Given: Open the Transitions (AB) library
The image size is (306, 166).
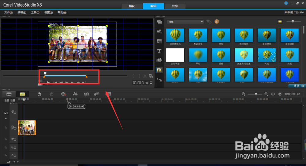Looking at the screenshot, I should [x=159, y=41].
